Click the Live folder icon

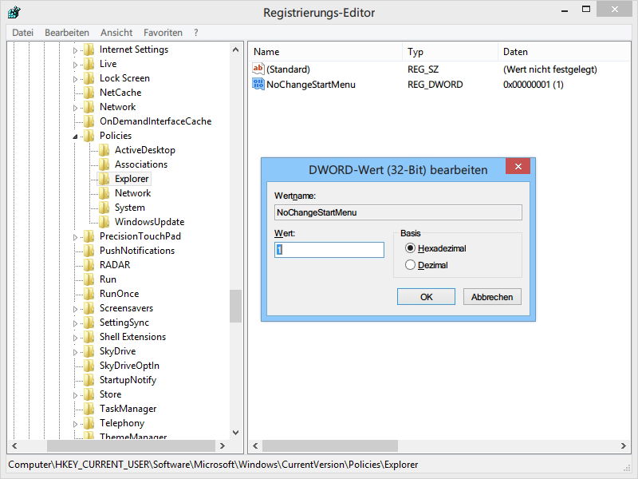tap(89, 64)
